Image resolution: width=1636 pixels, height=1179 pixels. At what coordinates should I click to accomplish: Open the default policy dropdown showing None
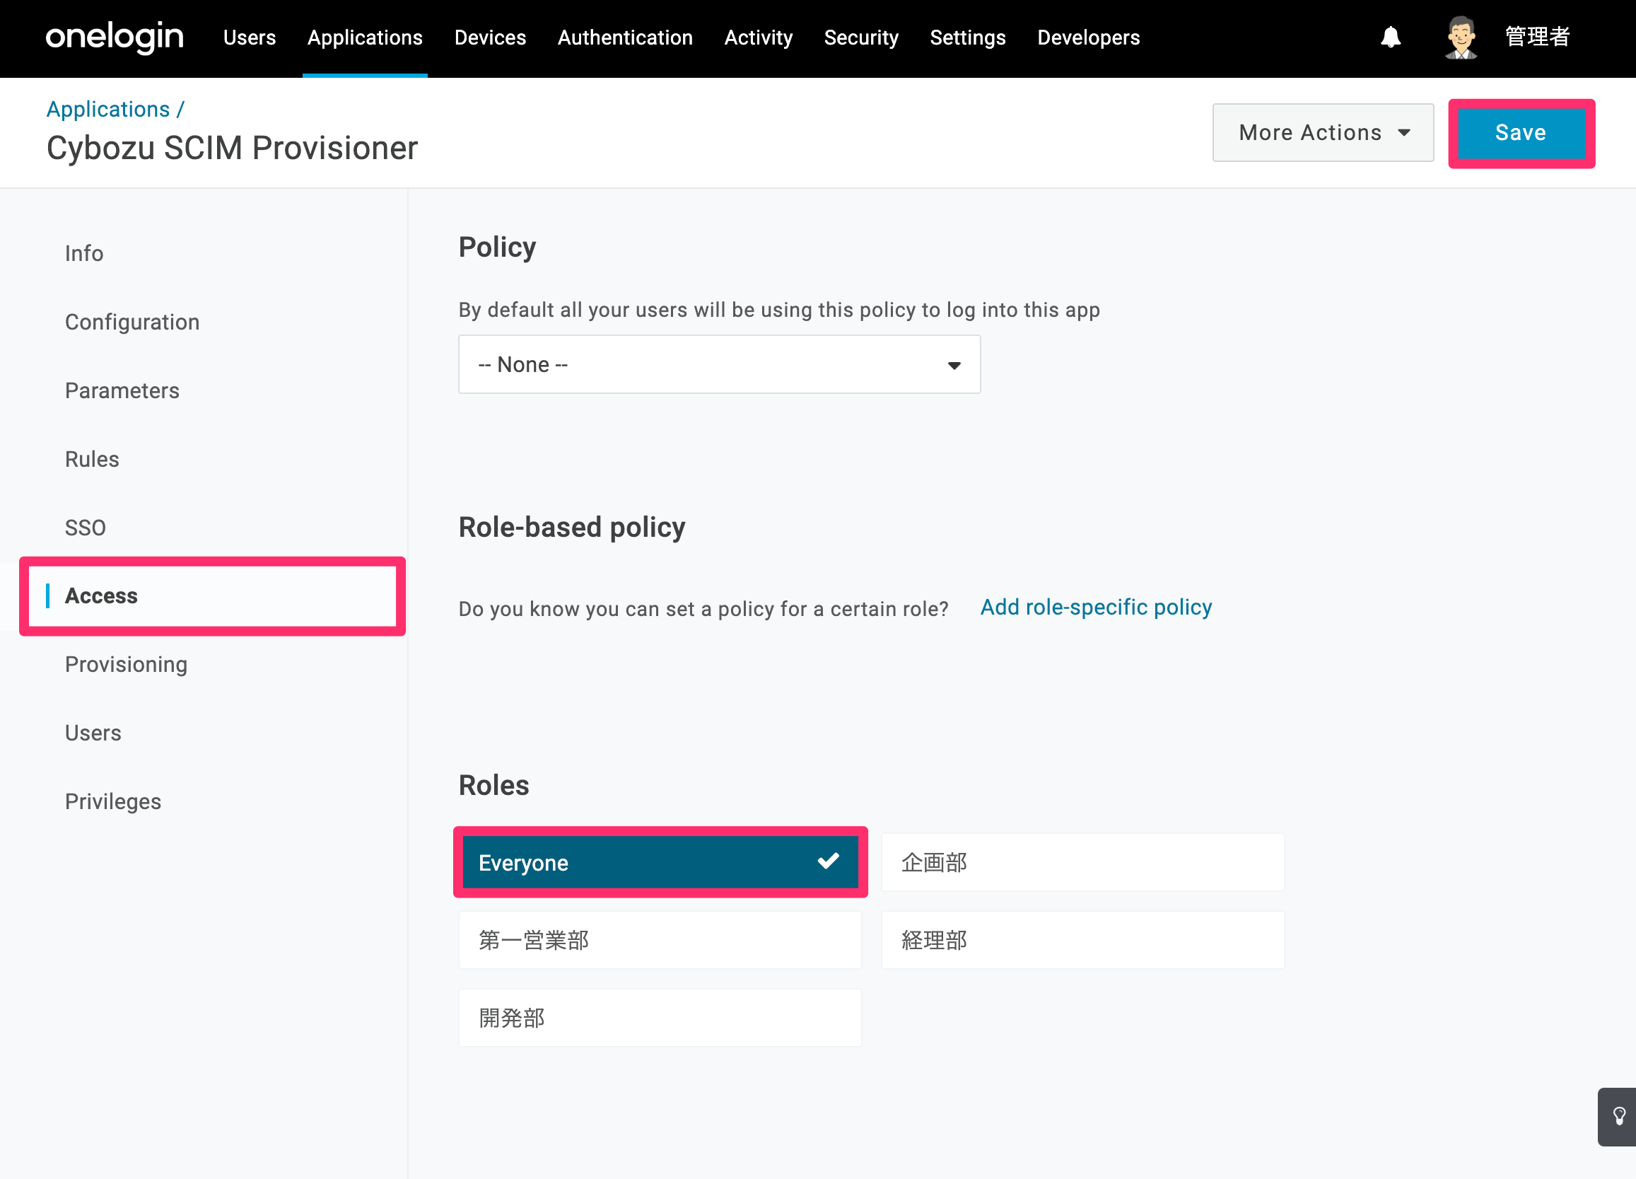(719, 364)
